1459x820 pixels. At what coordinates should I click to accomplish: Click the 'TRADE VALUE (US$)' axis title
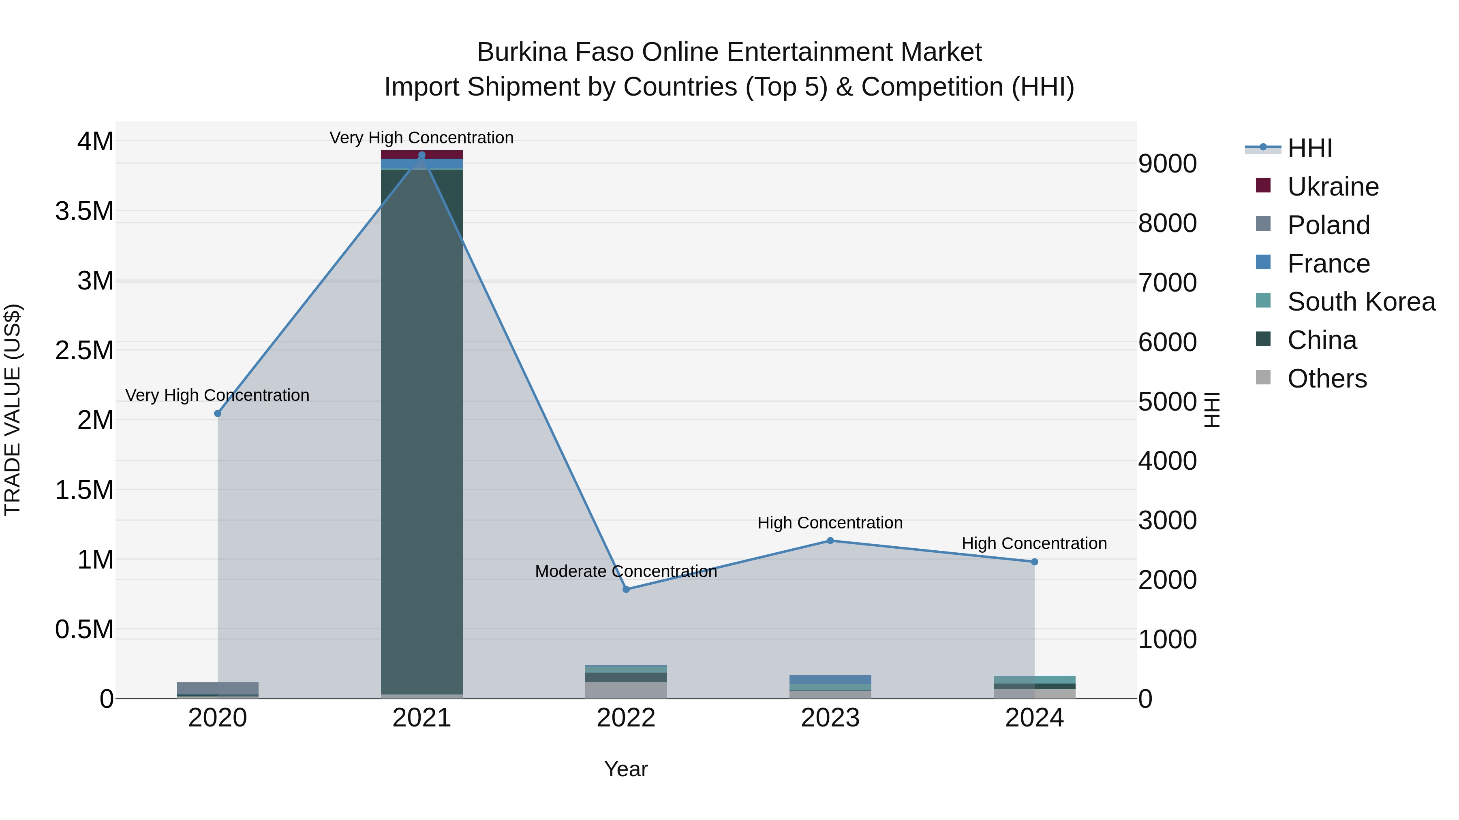13,410
